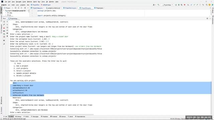Viewport: 214px width, 120px height.
Task: Open Run panel gear settings
Action: [x=207, y=19]
